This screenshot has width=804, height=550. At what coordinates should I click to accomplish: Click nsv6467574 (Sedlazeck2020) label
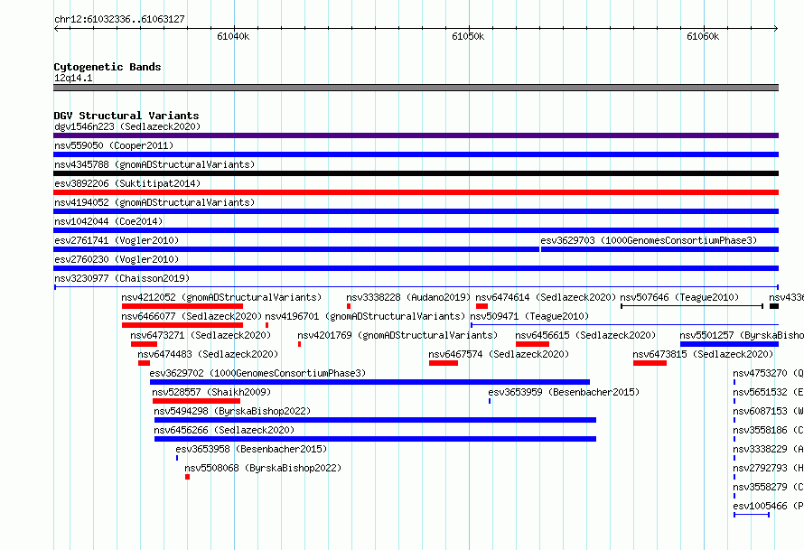(x=499, y=354)
